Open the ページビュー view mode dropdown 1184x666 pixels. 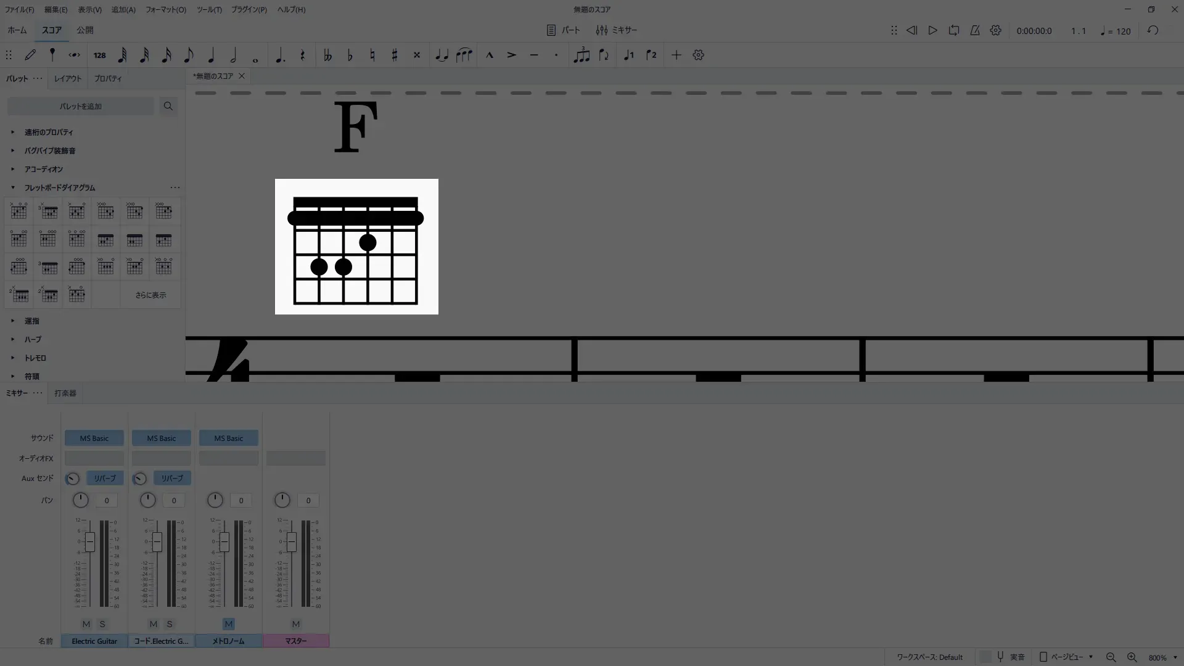[1067, 657]
